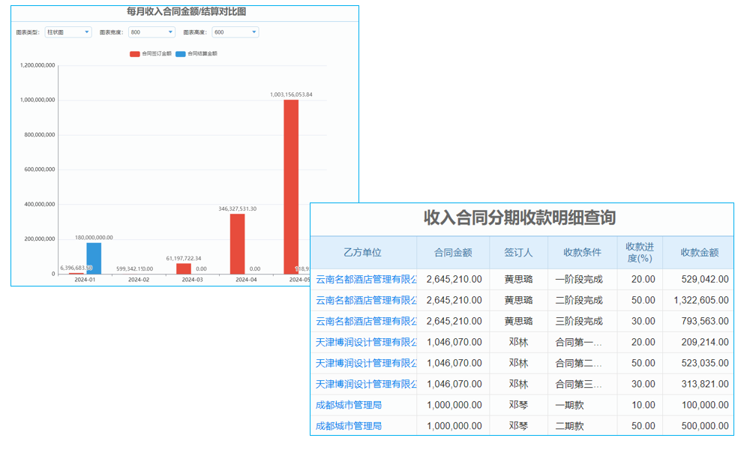
Task: Open the 图表高度 height dropdown showing 600
Action: click(x=234, y=31)
